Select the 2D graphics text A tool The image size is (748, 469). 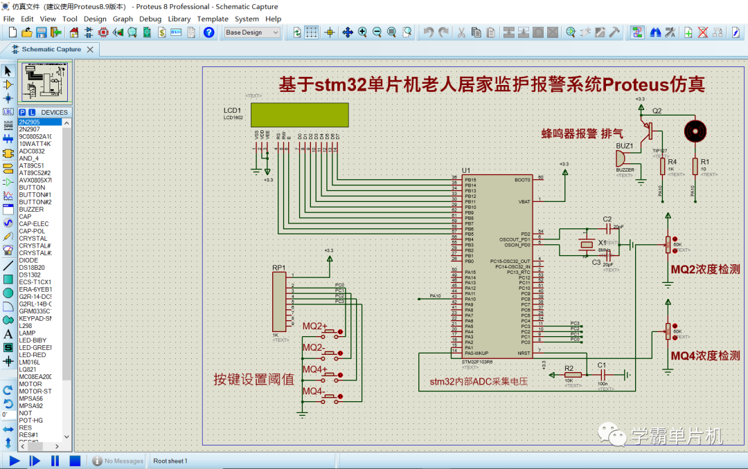tap(8, 334)
